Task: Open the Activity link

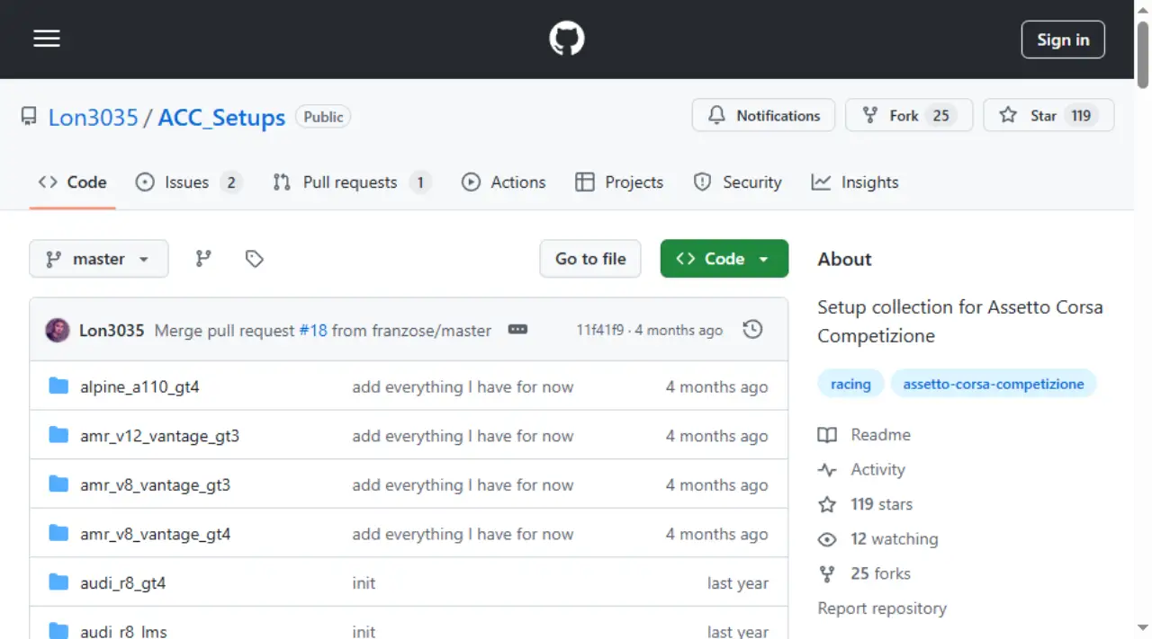Action: 861,469
